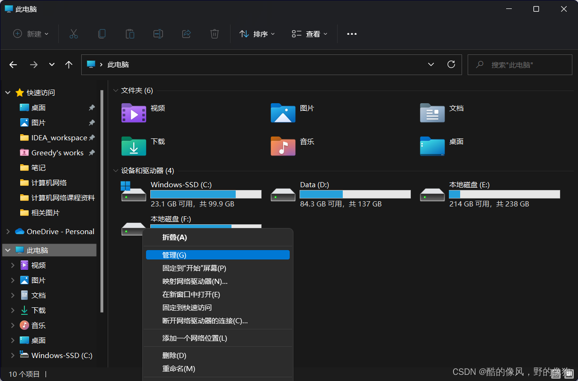578x381 pixels.
Task: Select the 本地磁盘 (F:) drive icon
Action: tap(133, 229)
